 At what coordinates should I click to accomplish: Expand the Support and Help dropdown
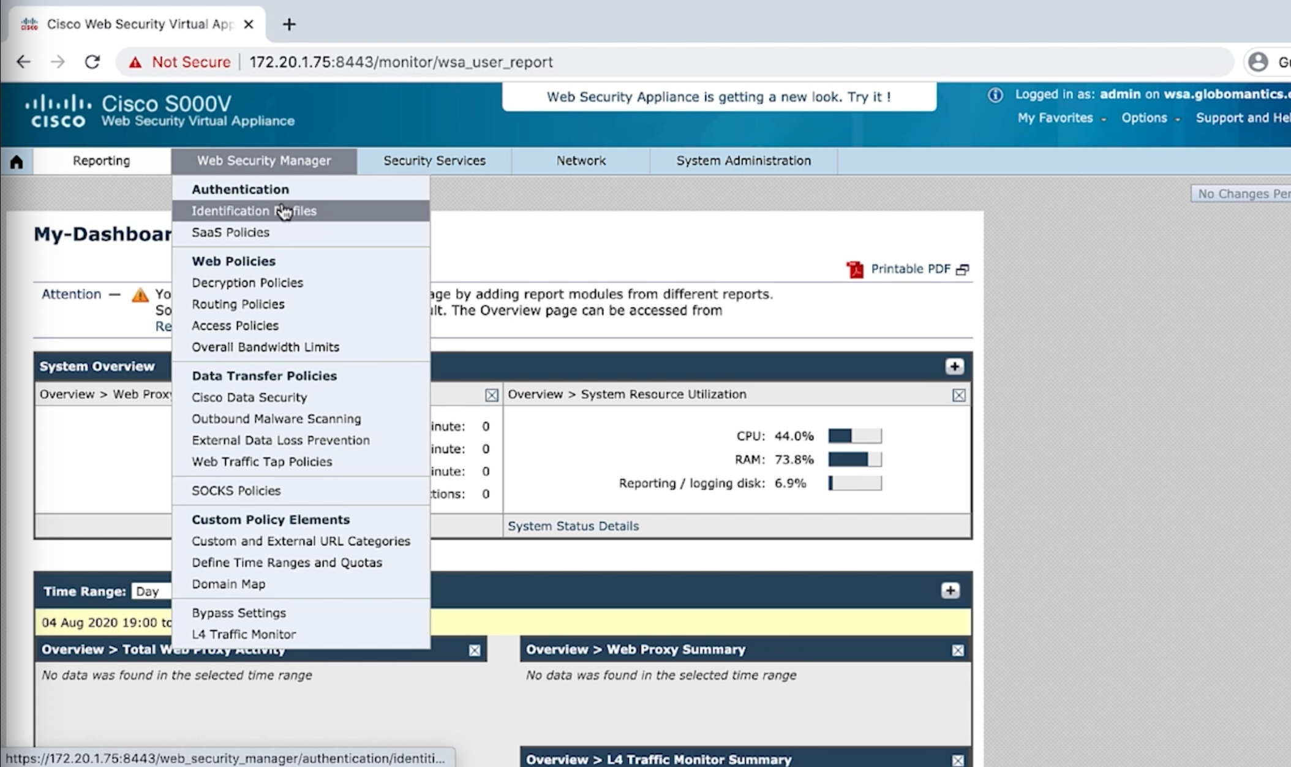coord(1243,118)
